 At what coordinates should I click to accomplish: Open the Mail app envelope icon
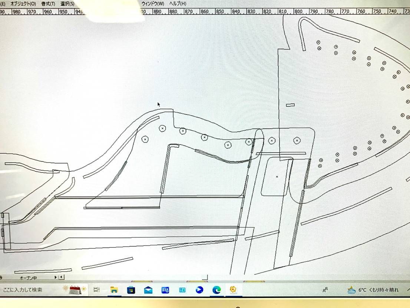pos(148,290)
